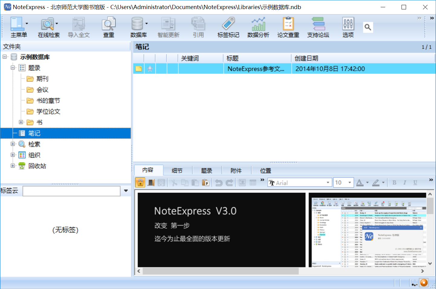Open the 在线检索 dropdown arrow
436x289 pixels.
pos(57,24)
